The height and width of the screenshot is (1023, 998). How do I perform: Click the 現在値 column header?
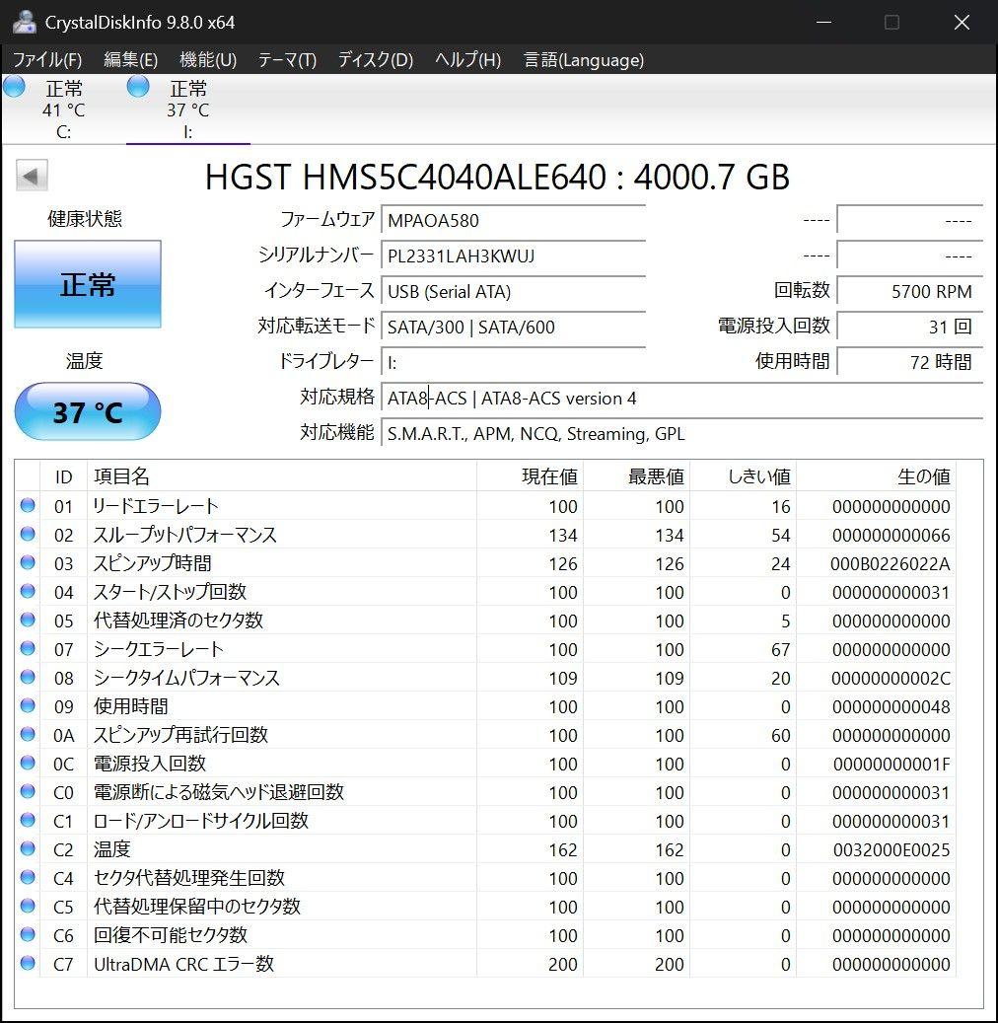(530, 476)
